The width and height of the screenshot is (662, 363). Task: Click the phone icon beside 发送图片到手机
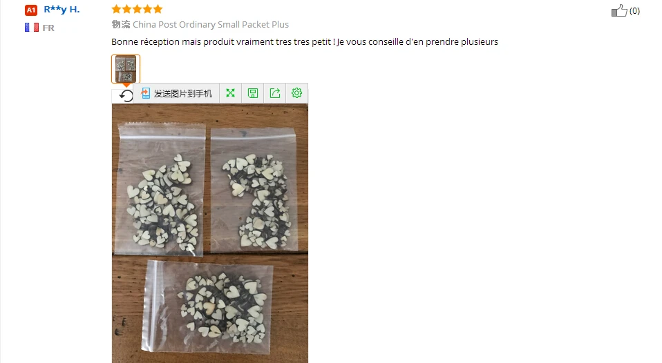click(x=146, y=93)
